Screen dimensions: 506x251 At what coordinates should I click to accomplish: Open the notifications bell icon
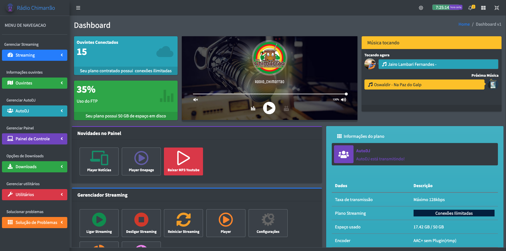(x=471, y=8)
